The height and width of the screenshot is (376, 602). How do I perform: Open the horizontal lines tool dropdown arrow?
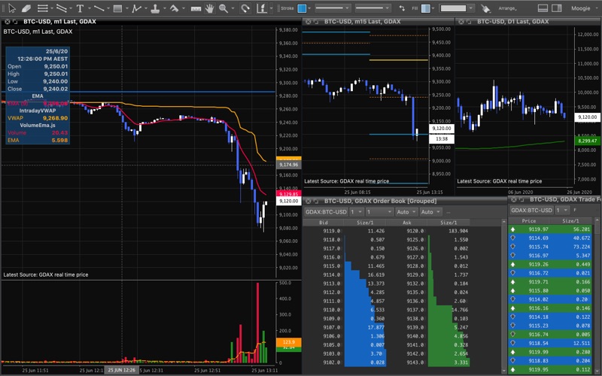pos(51,8)
